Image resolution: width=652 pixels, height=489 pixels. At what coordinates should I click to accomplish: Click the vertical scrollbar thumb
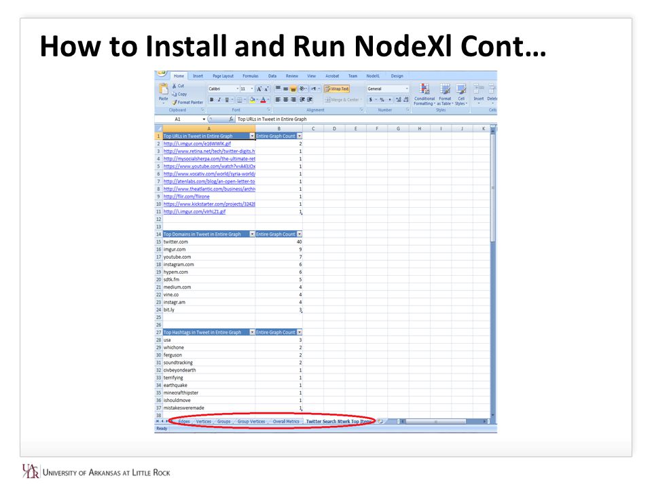pos(493,187)
